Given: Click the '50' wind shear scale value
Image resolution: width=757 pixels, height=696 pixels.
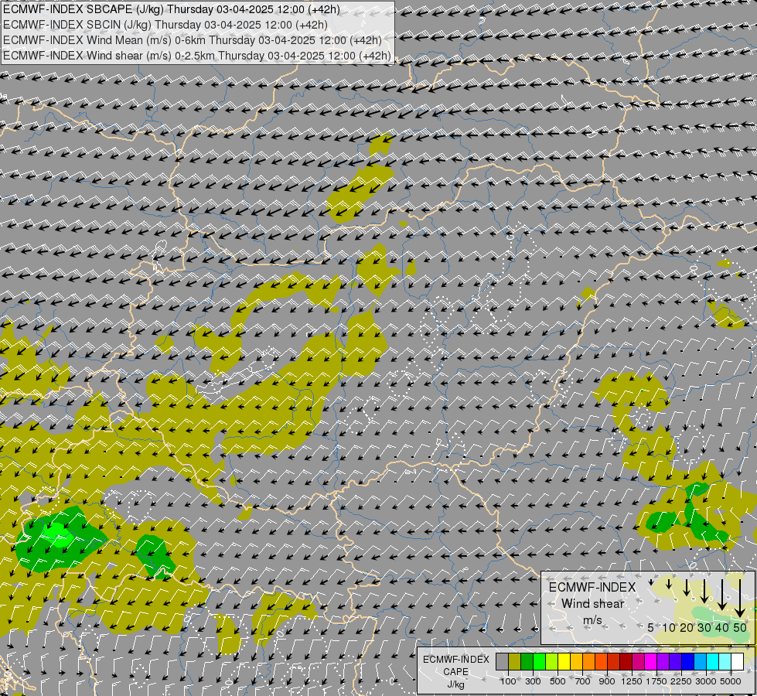Looking at the screenshot, I should coord(740,627).
